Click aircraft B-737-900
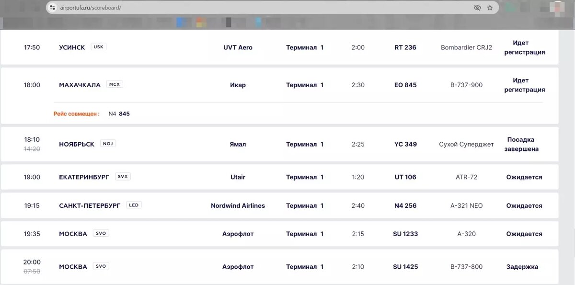The height and width of the screenshot is (285, 575). (x=466, y=85)
